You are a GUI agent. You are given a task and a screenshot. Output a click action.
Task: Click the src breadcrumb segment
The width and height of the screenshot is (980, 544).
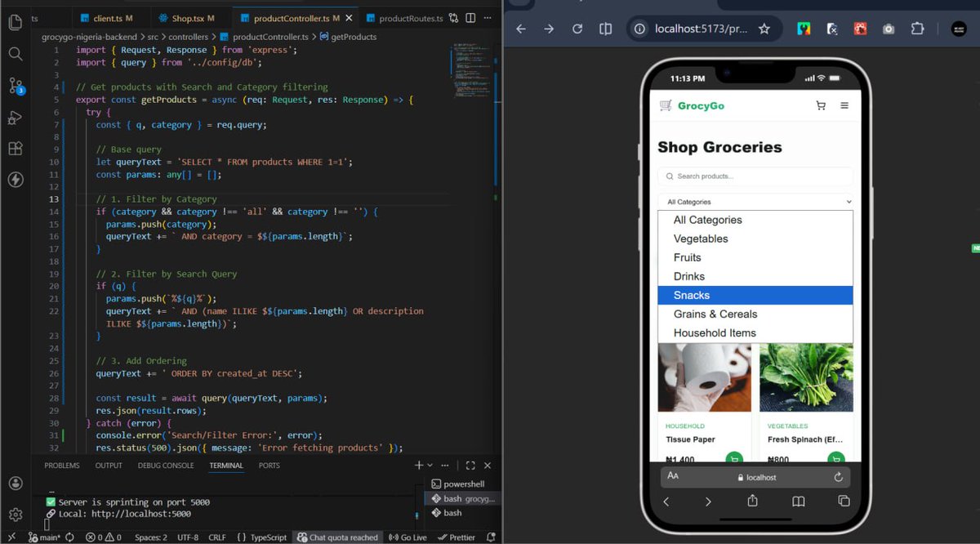pos(153,37)
